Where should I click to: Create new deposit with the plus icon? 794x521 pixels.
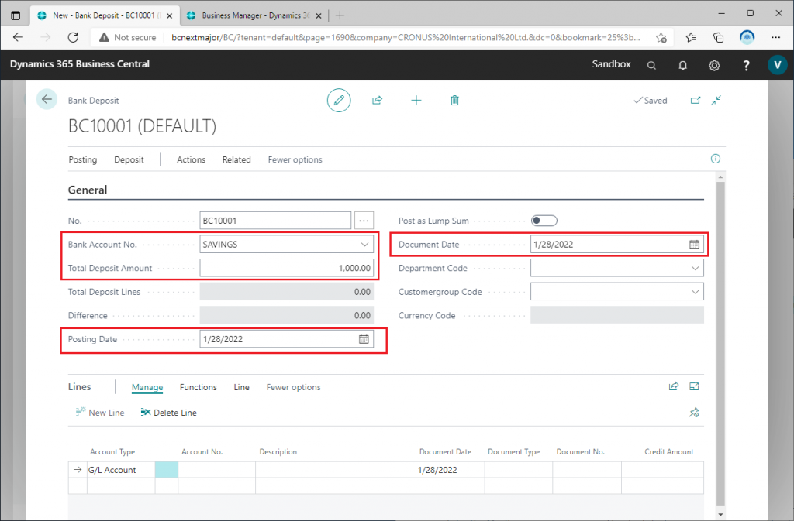click(x=416, y=100)
